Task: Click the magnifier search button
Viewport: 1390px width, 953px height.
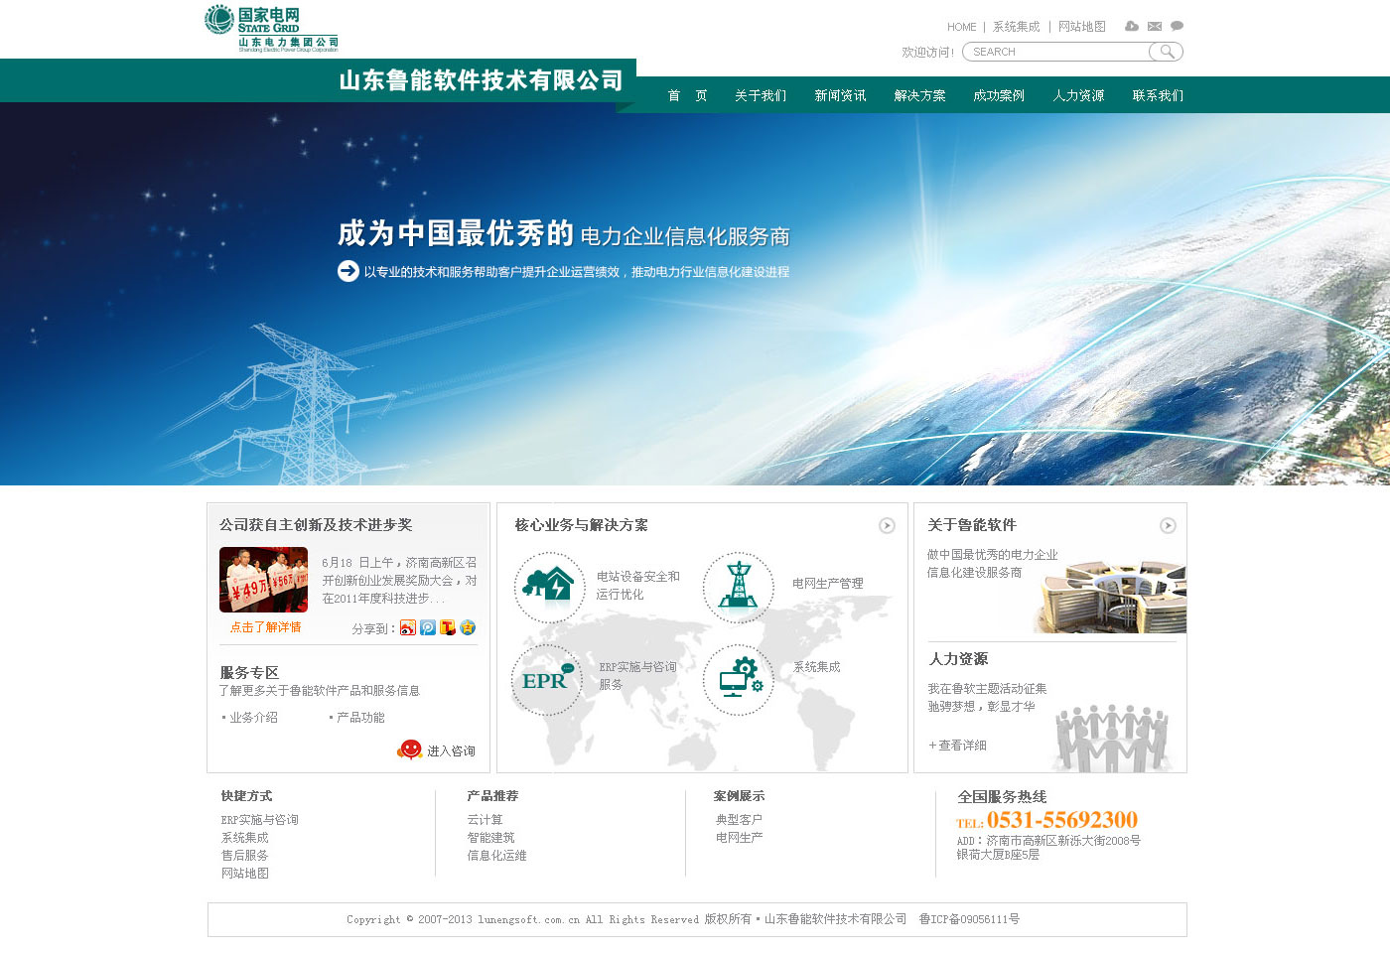Action: [1167, 52]
